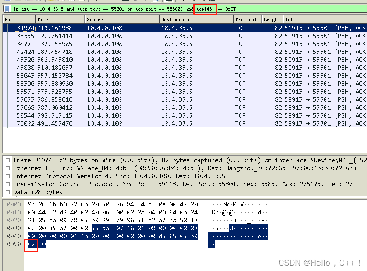
Task: Click the display filter bookmark icon
Action: pyautogui.click(x=7, y=9)
